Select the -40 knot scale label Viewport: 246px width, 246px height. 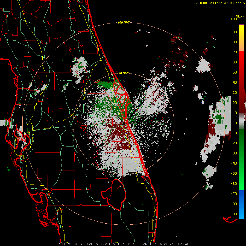click(234, 163)
